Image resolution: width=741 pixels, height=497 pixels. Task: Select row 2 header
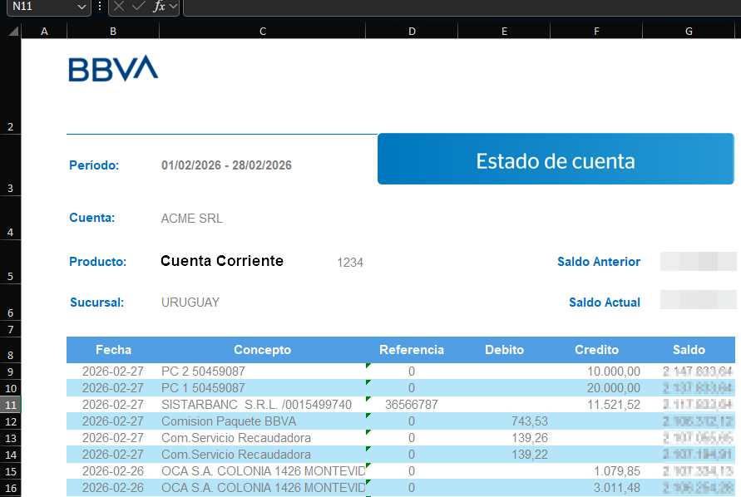(x=11, y=87)
